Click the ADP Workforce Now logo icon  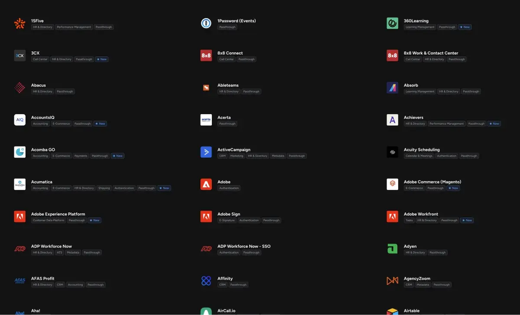coord(20,249)
